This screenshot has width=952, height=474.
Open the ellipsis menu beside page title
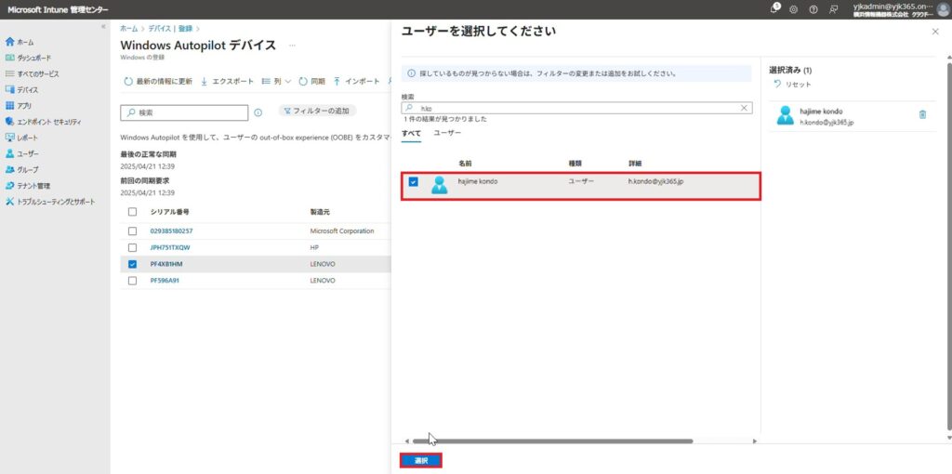(x=293, y=45)
